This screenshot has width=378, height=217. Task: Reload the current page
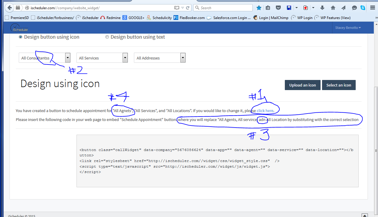point(188,8)
